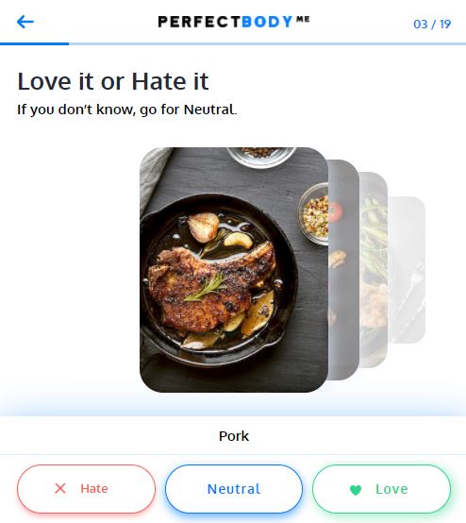
Task: Select the Pork skillet photo card
Action: [234, 269]
